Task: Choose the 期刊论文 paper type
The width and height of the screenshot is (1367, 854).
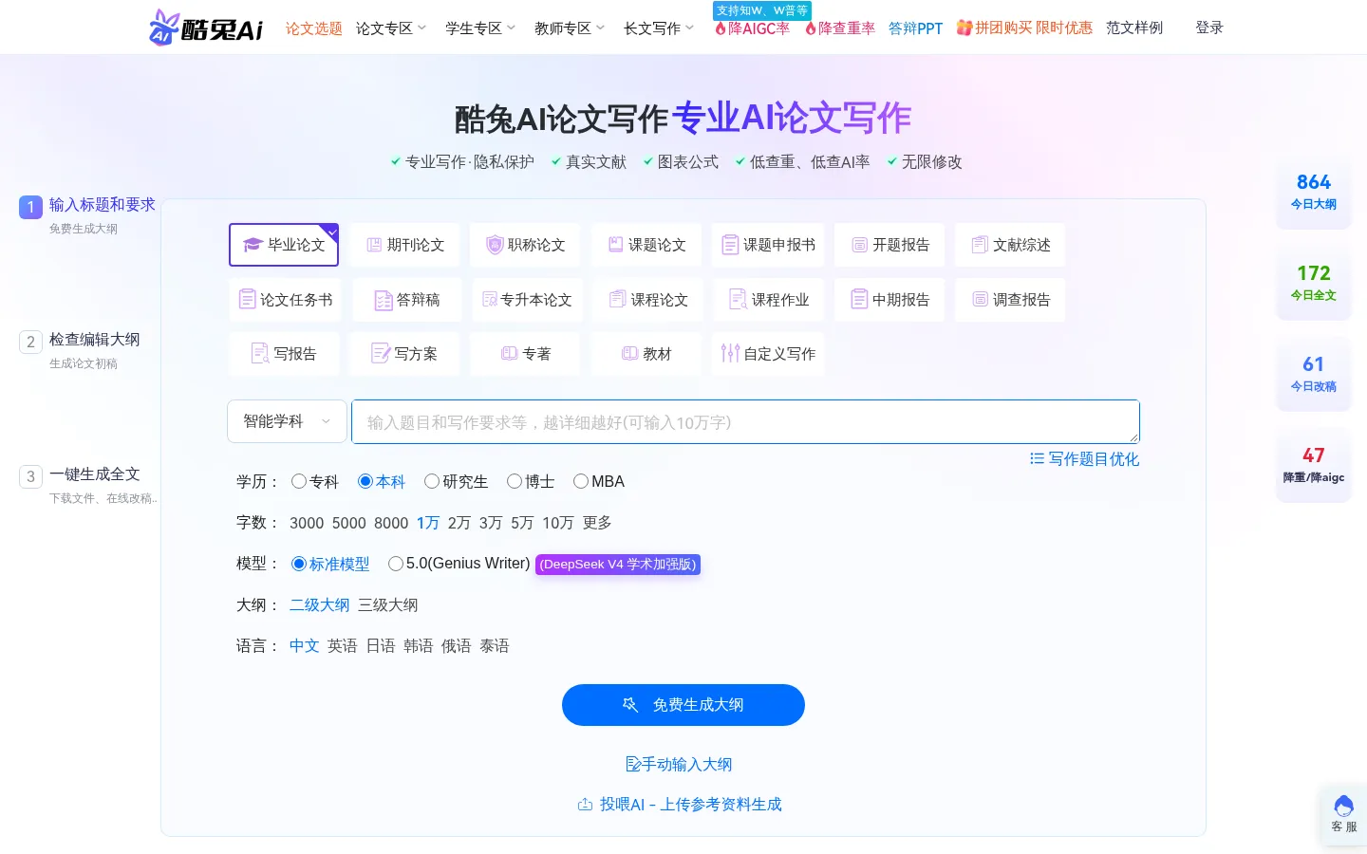Action: point(404,245)
